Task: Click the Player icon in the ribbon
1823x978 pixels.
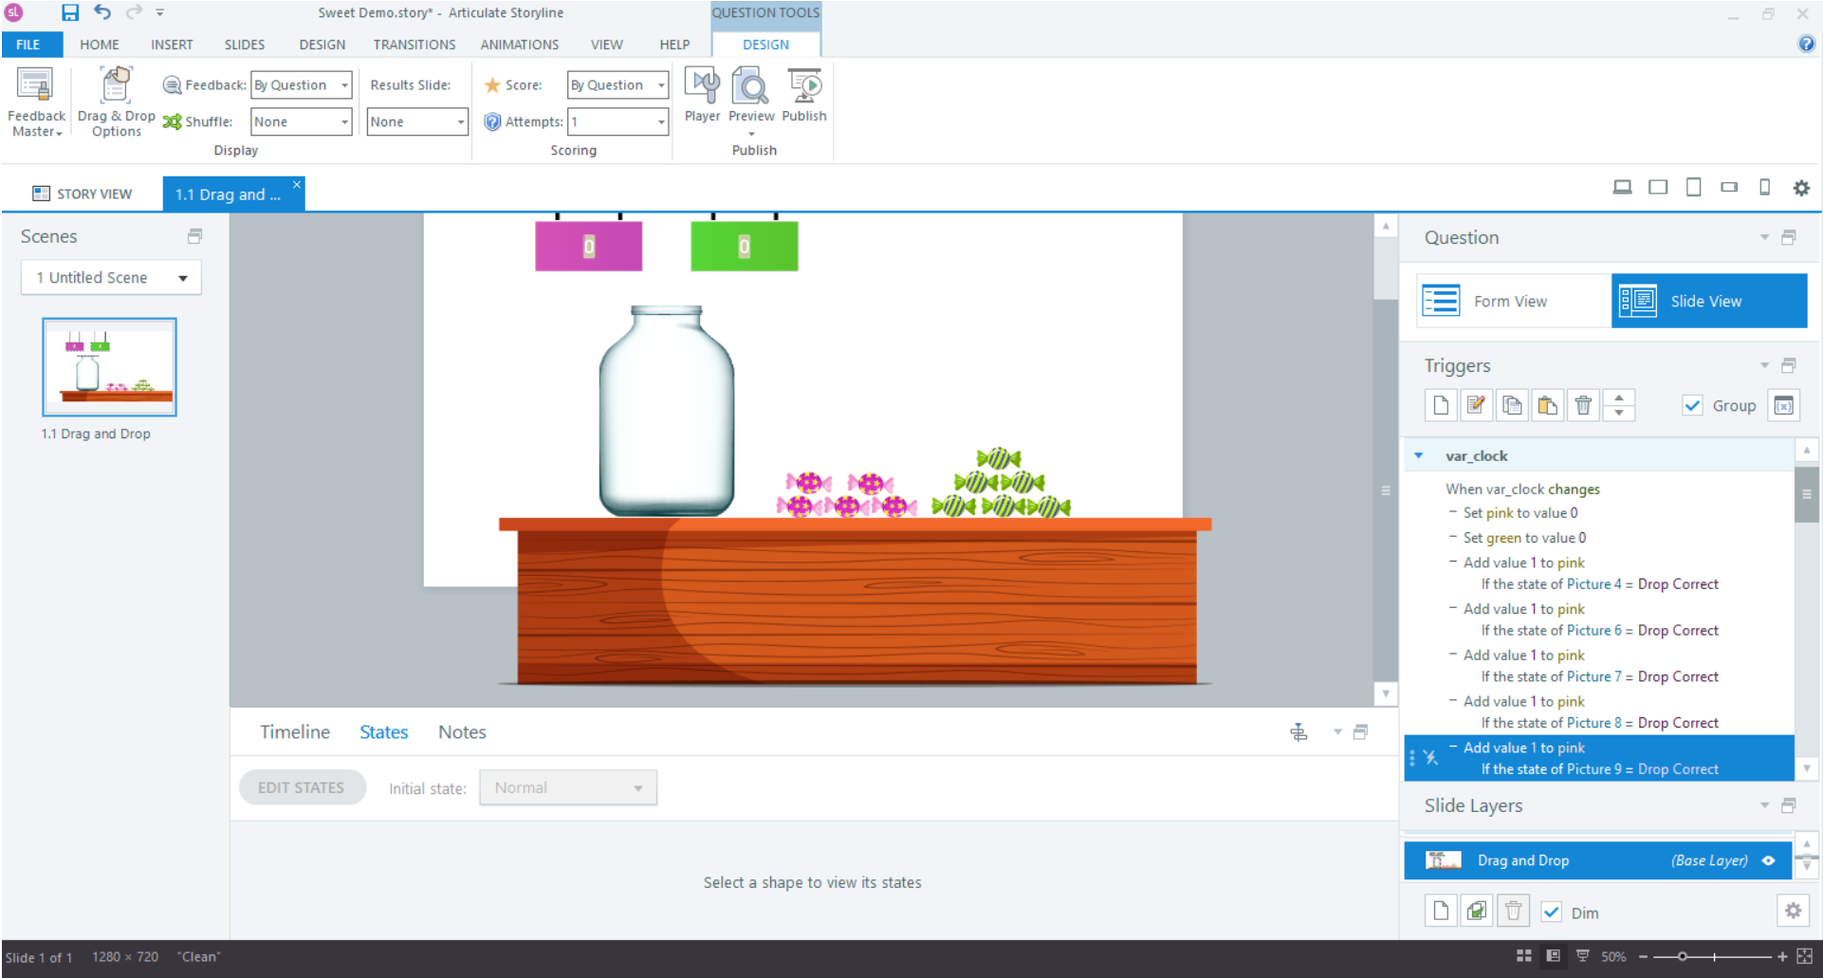Action: click(x=702, y=95)
